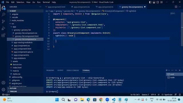
Task: Collapse the grocery\grocery-list folder
Action: pos(25,30)
